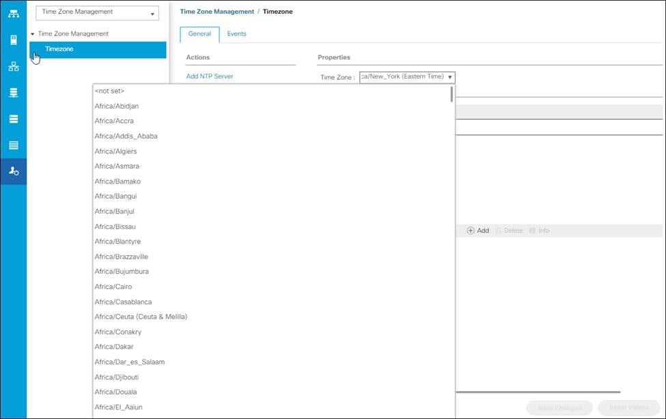Select the Servers icon in the left navigation
Viewport: 666px width, 419px height.
click(13, 40)
